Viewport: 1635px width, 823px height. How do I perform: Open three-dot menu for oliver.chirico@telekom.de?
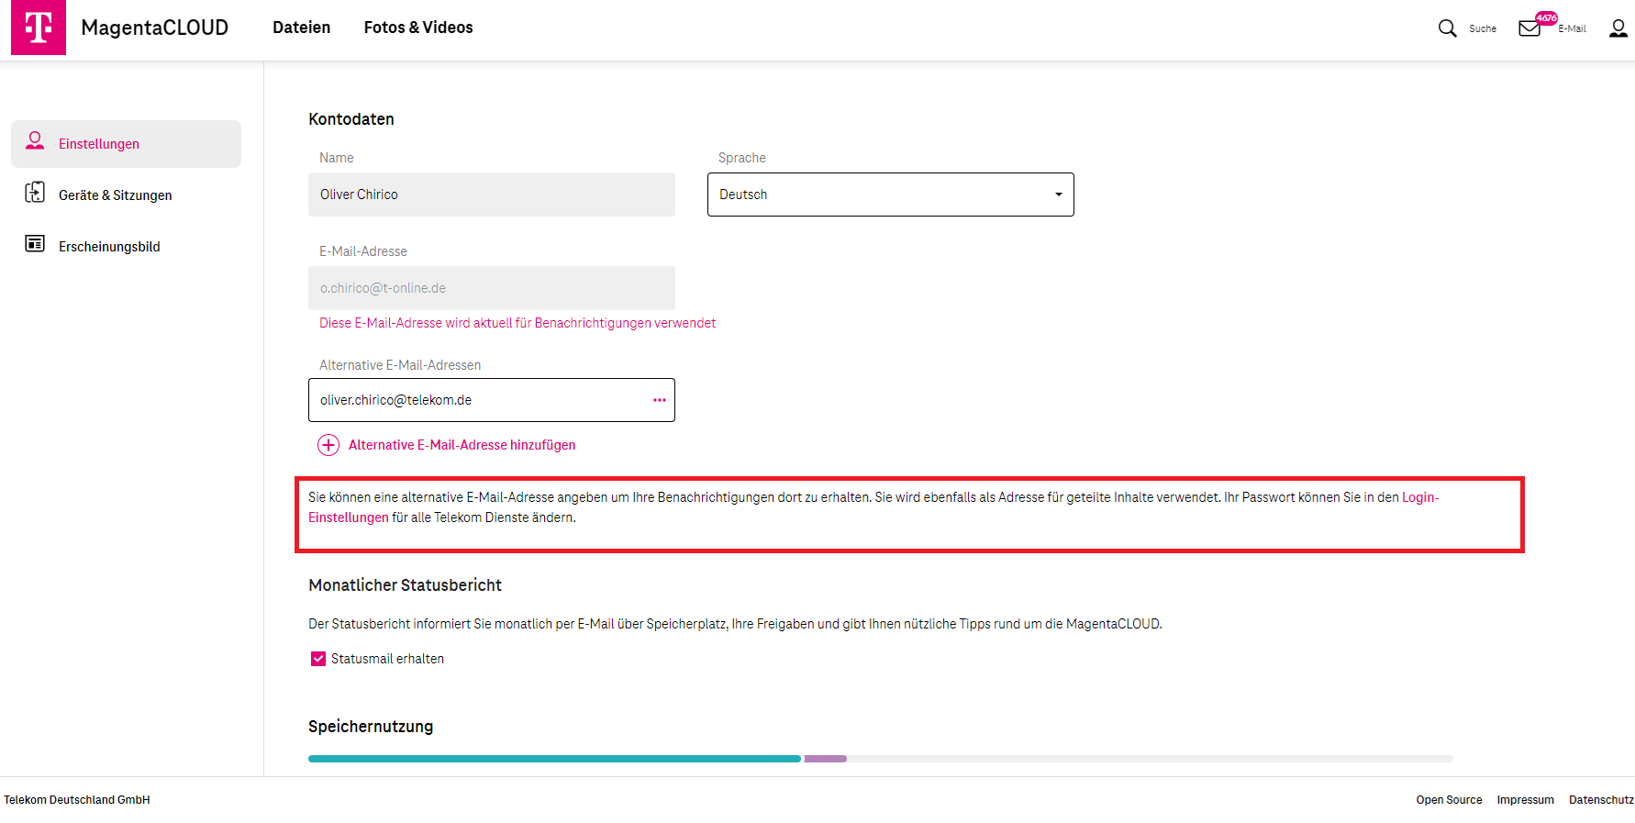point(660,400)
